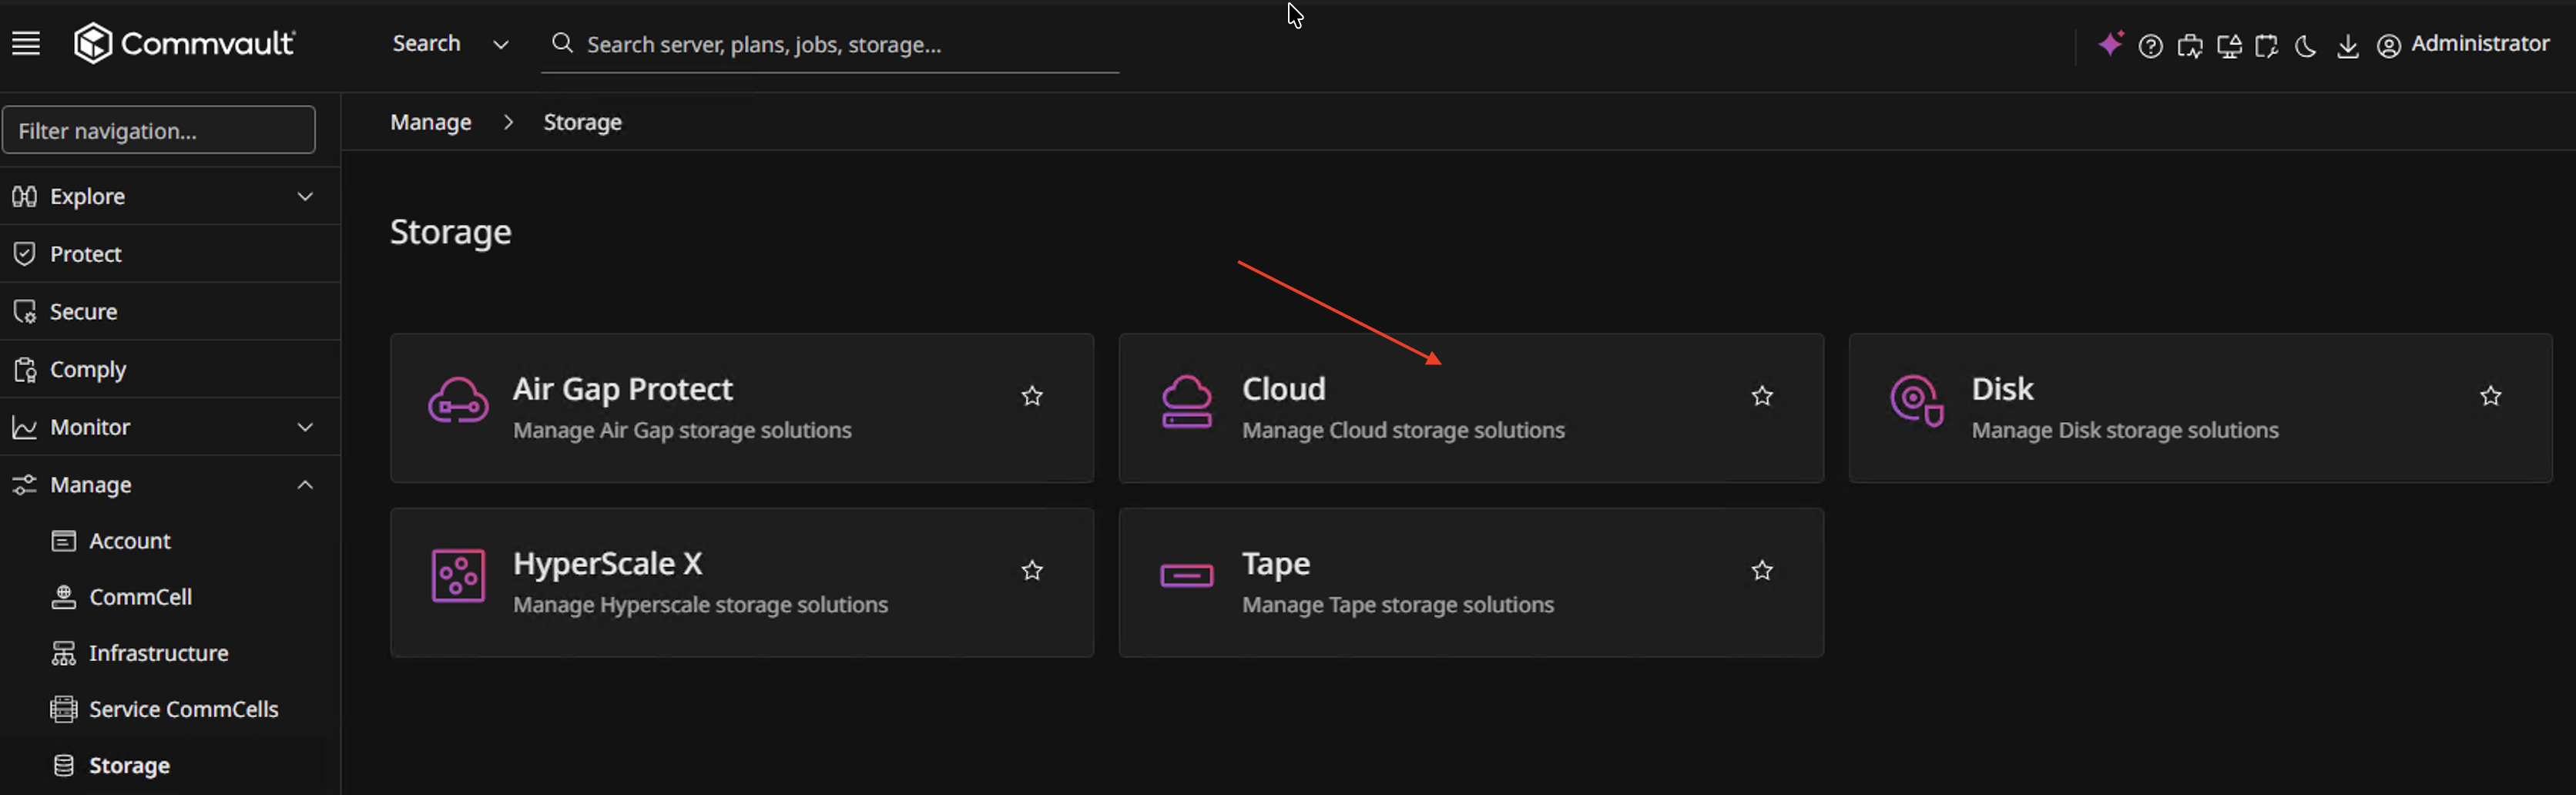Click the Comply clipboard icon
The height and width of the screenshot is (795, 2576).
click(24, 370)
